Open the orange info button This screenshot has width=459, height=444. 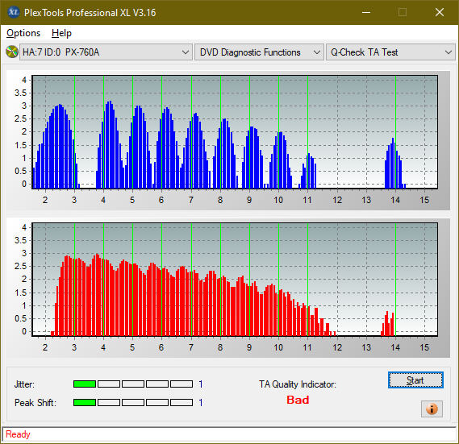point(432,409)
